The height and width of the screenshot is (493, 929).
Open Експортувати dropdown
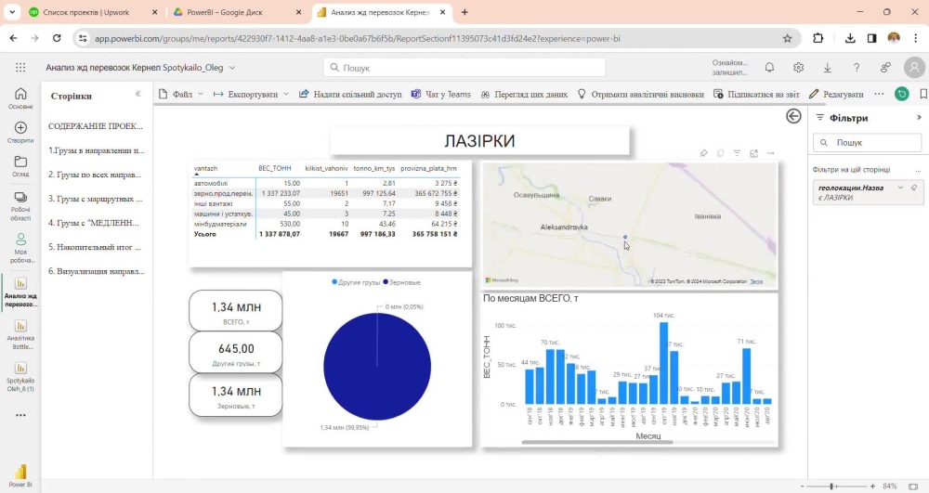(x=251, y=94)
